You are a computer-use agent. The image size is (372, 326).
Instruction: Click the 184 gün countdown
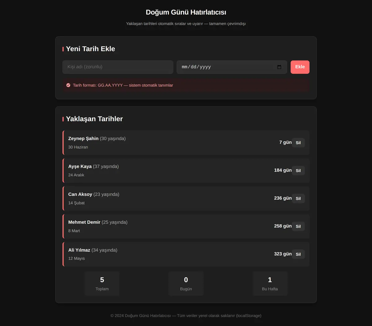[x=283, y=170]
